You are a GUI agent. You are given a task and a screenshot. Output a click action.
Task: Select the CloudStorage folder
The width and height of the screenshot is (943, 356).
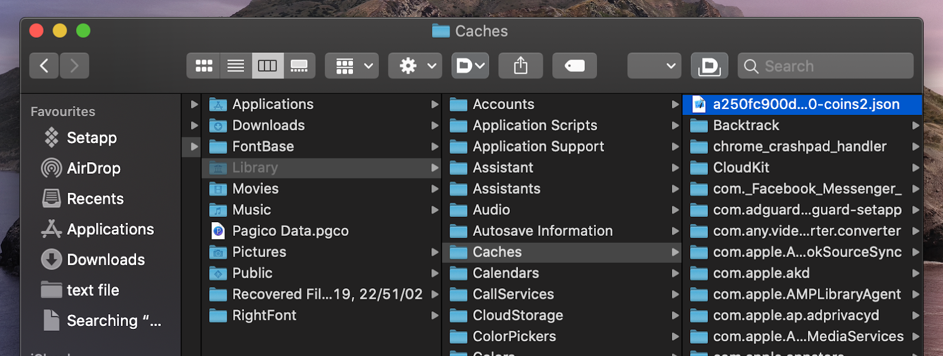[x=562, y=315]
